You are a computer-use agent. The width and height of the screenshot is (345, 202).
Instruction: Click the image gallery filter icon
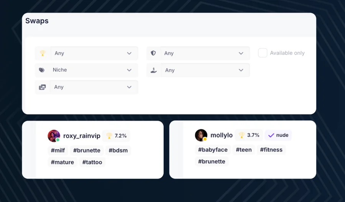[42, 87]
